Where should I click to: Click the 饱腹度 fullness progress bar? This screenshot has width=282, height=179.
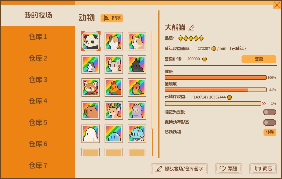point(216,90)
